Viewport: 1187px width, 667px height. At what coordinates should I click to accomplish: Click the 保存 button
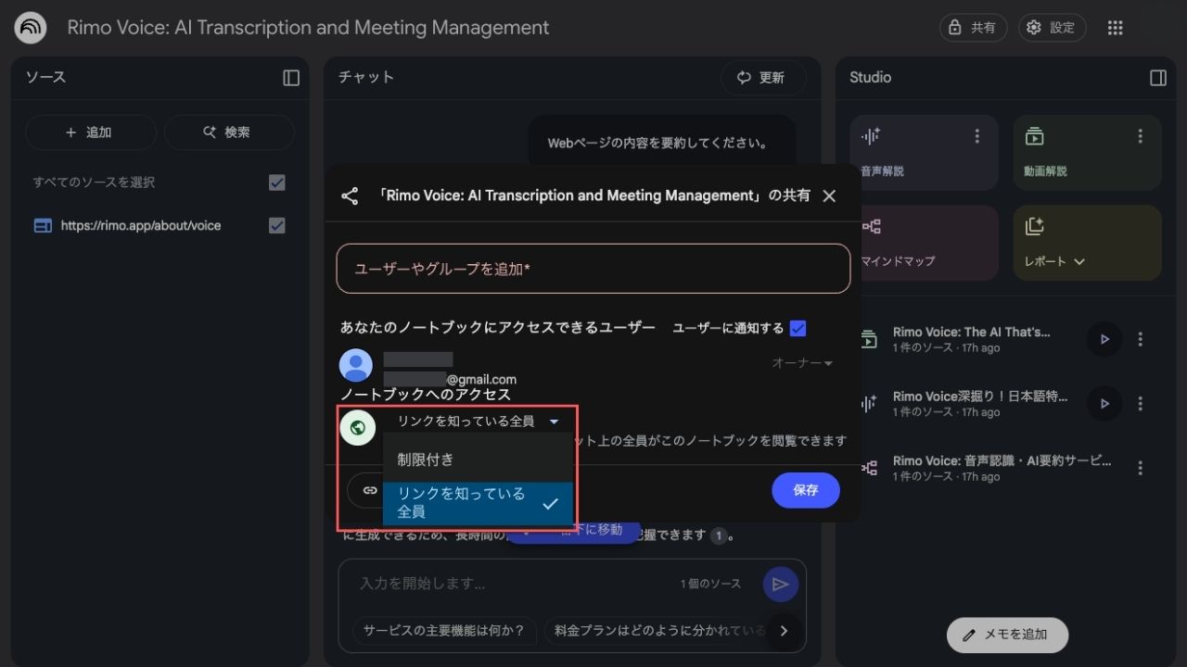click(805, 490)
